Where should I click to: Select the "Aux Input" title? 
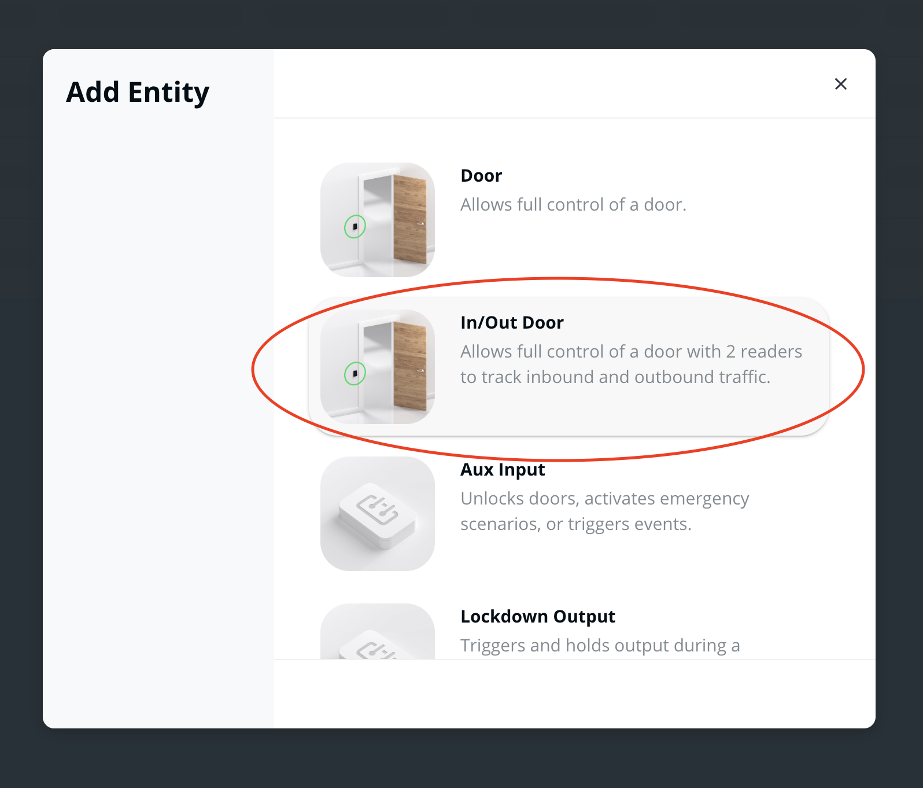click(503, 469)
